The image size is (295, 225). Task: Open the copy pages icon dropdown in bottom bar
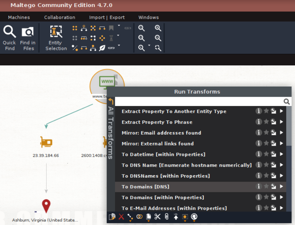coord(149,221)
